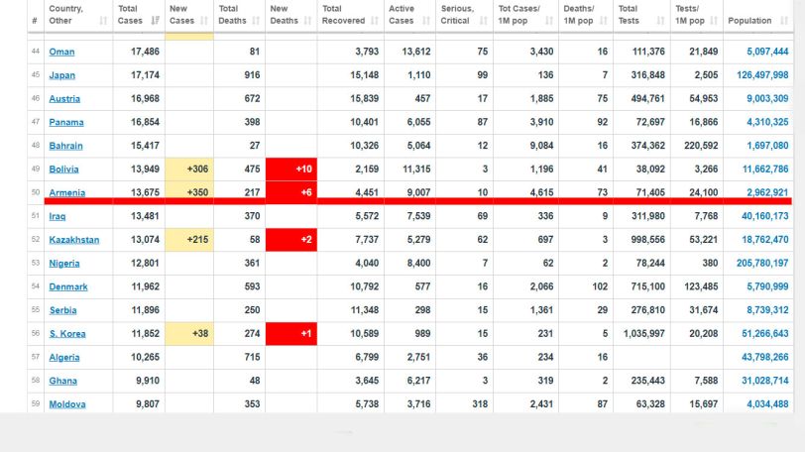Viewport: 805px width, 452px height.
Task: Click Population column sort icon
Action: click(783, 21)
